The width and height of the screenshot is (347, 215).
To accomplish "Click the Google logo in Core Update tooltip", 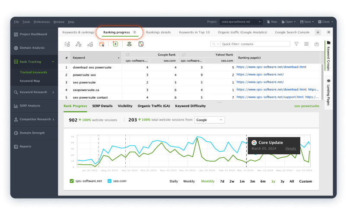I will click(254, 143).
